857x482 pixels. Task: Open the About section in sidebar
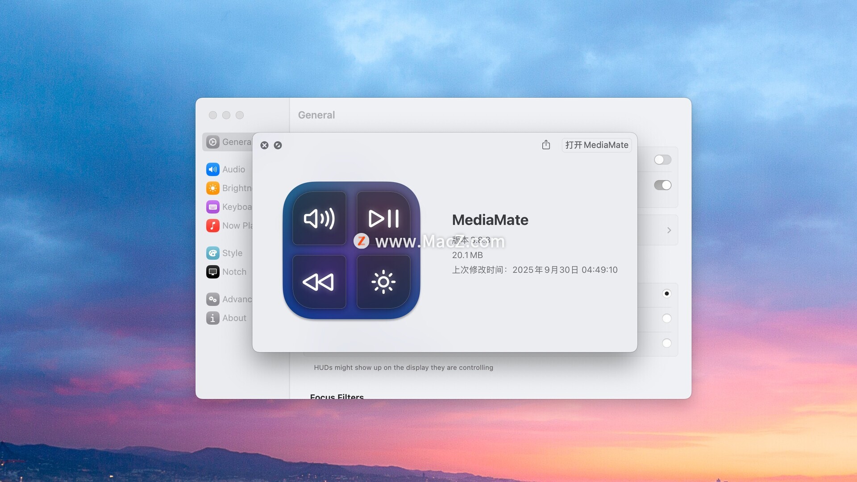point(234,318)
